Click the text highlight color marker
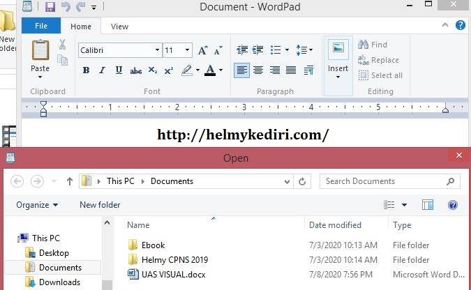This screenshot has width=471, height=290. click(187, 70)
